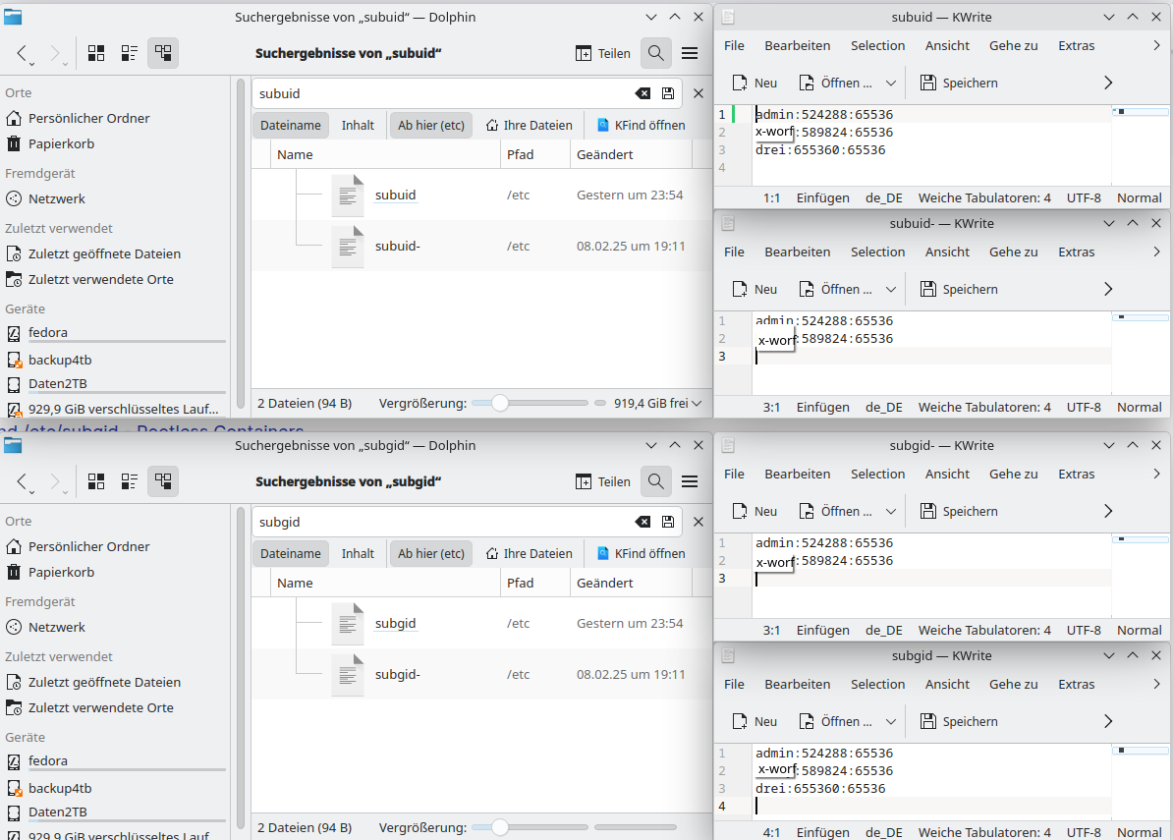The width and height of the screenshot is (1173, 840).
Task: Switch subuid Dolphin to icons view mode
Action: pos(96,53)
